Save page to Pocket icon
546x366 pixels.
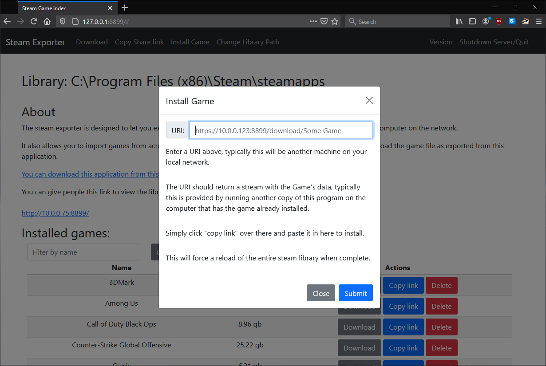[324, 21]
